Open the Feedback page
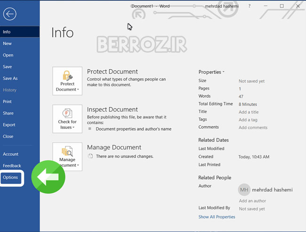 (x=12, y=166)
